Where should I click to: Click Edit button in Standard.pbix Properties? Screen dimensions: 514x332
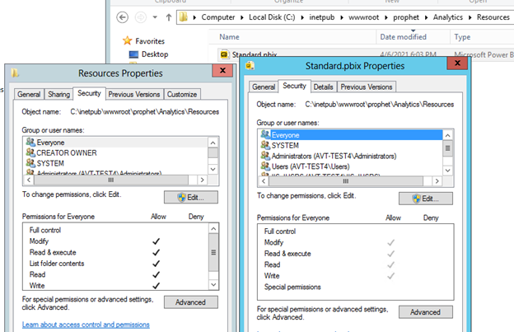[426, 199]
